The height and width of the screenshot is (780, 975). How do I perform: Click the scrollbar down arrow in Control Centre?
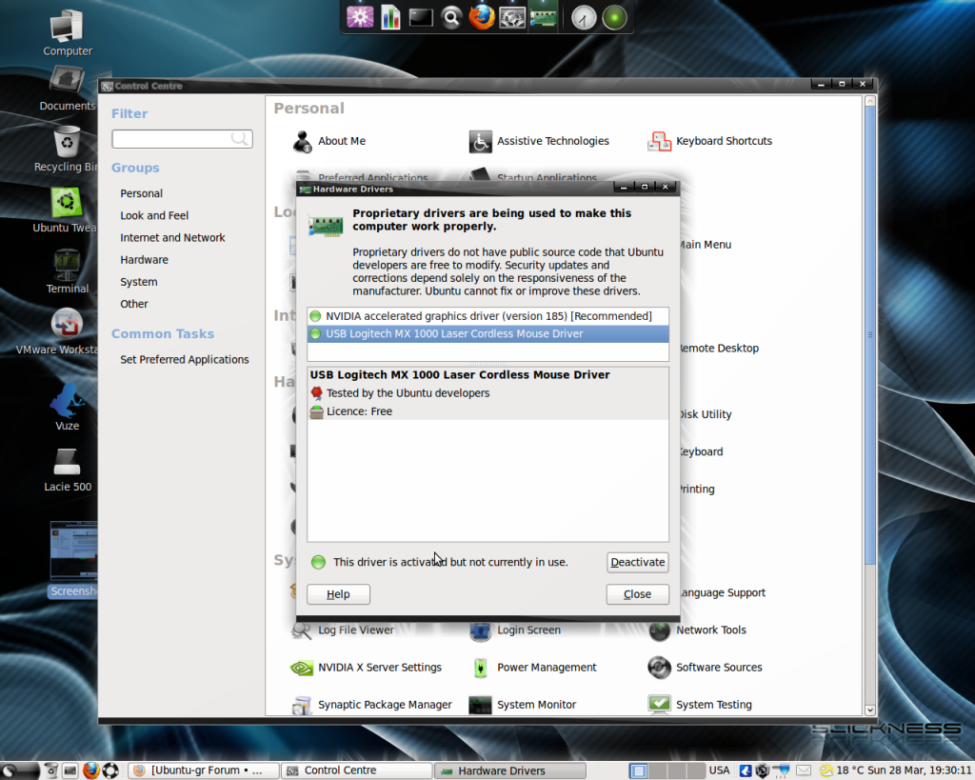pos(870,710)
